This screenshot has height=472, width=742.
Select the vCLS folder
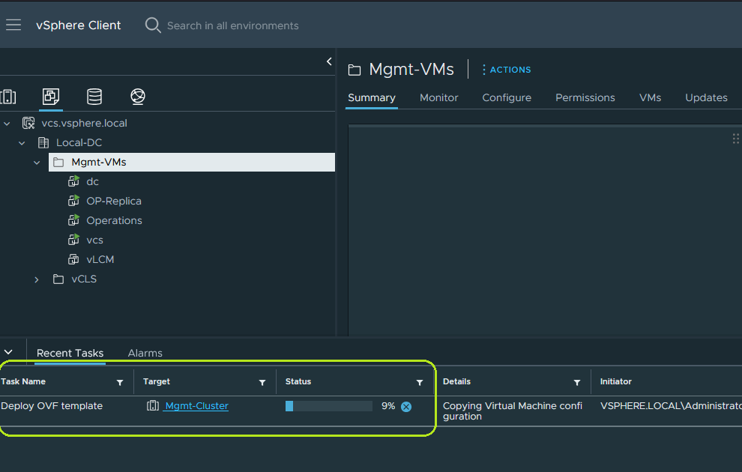pos(84,279)
